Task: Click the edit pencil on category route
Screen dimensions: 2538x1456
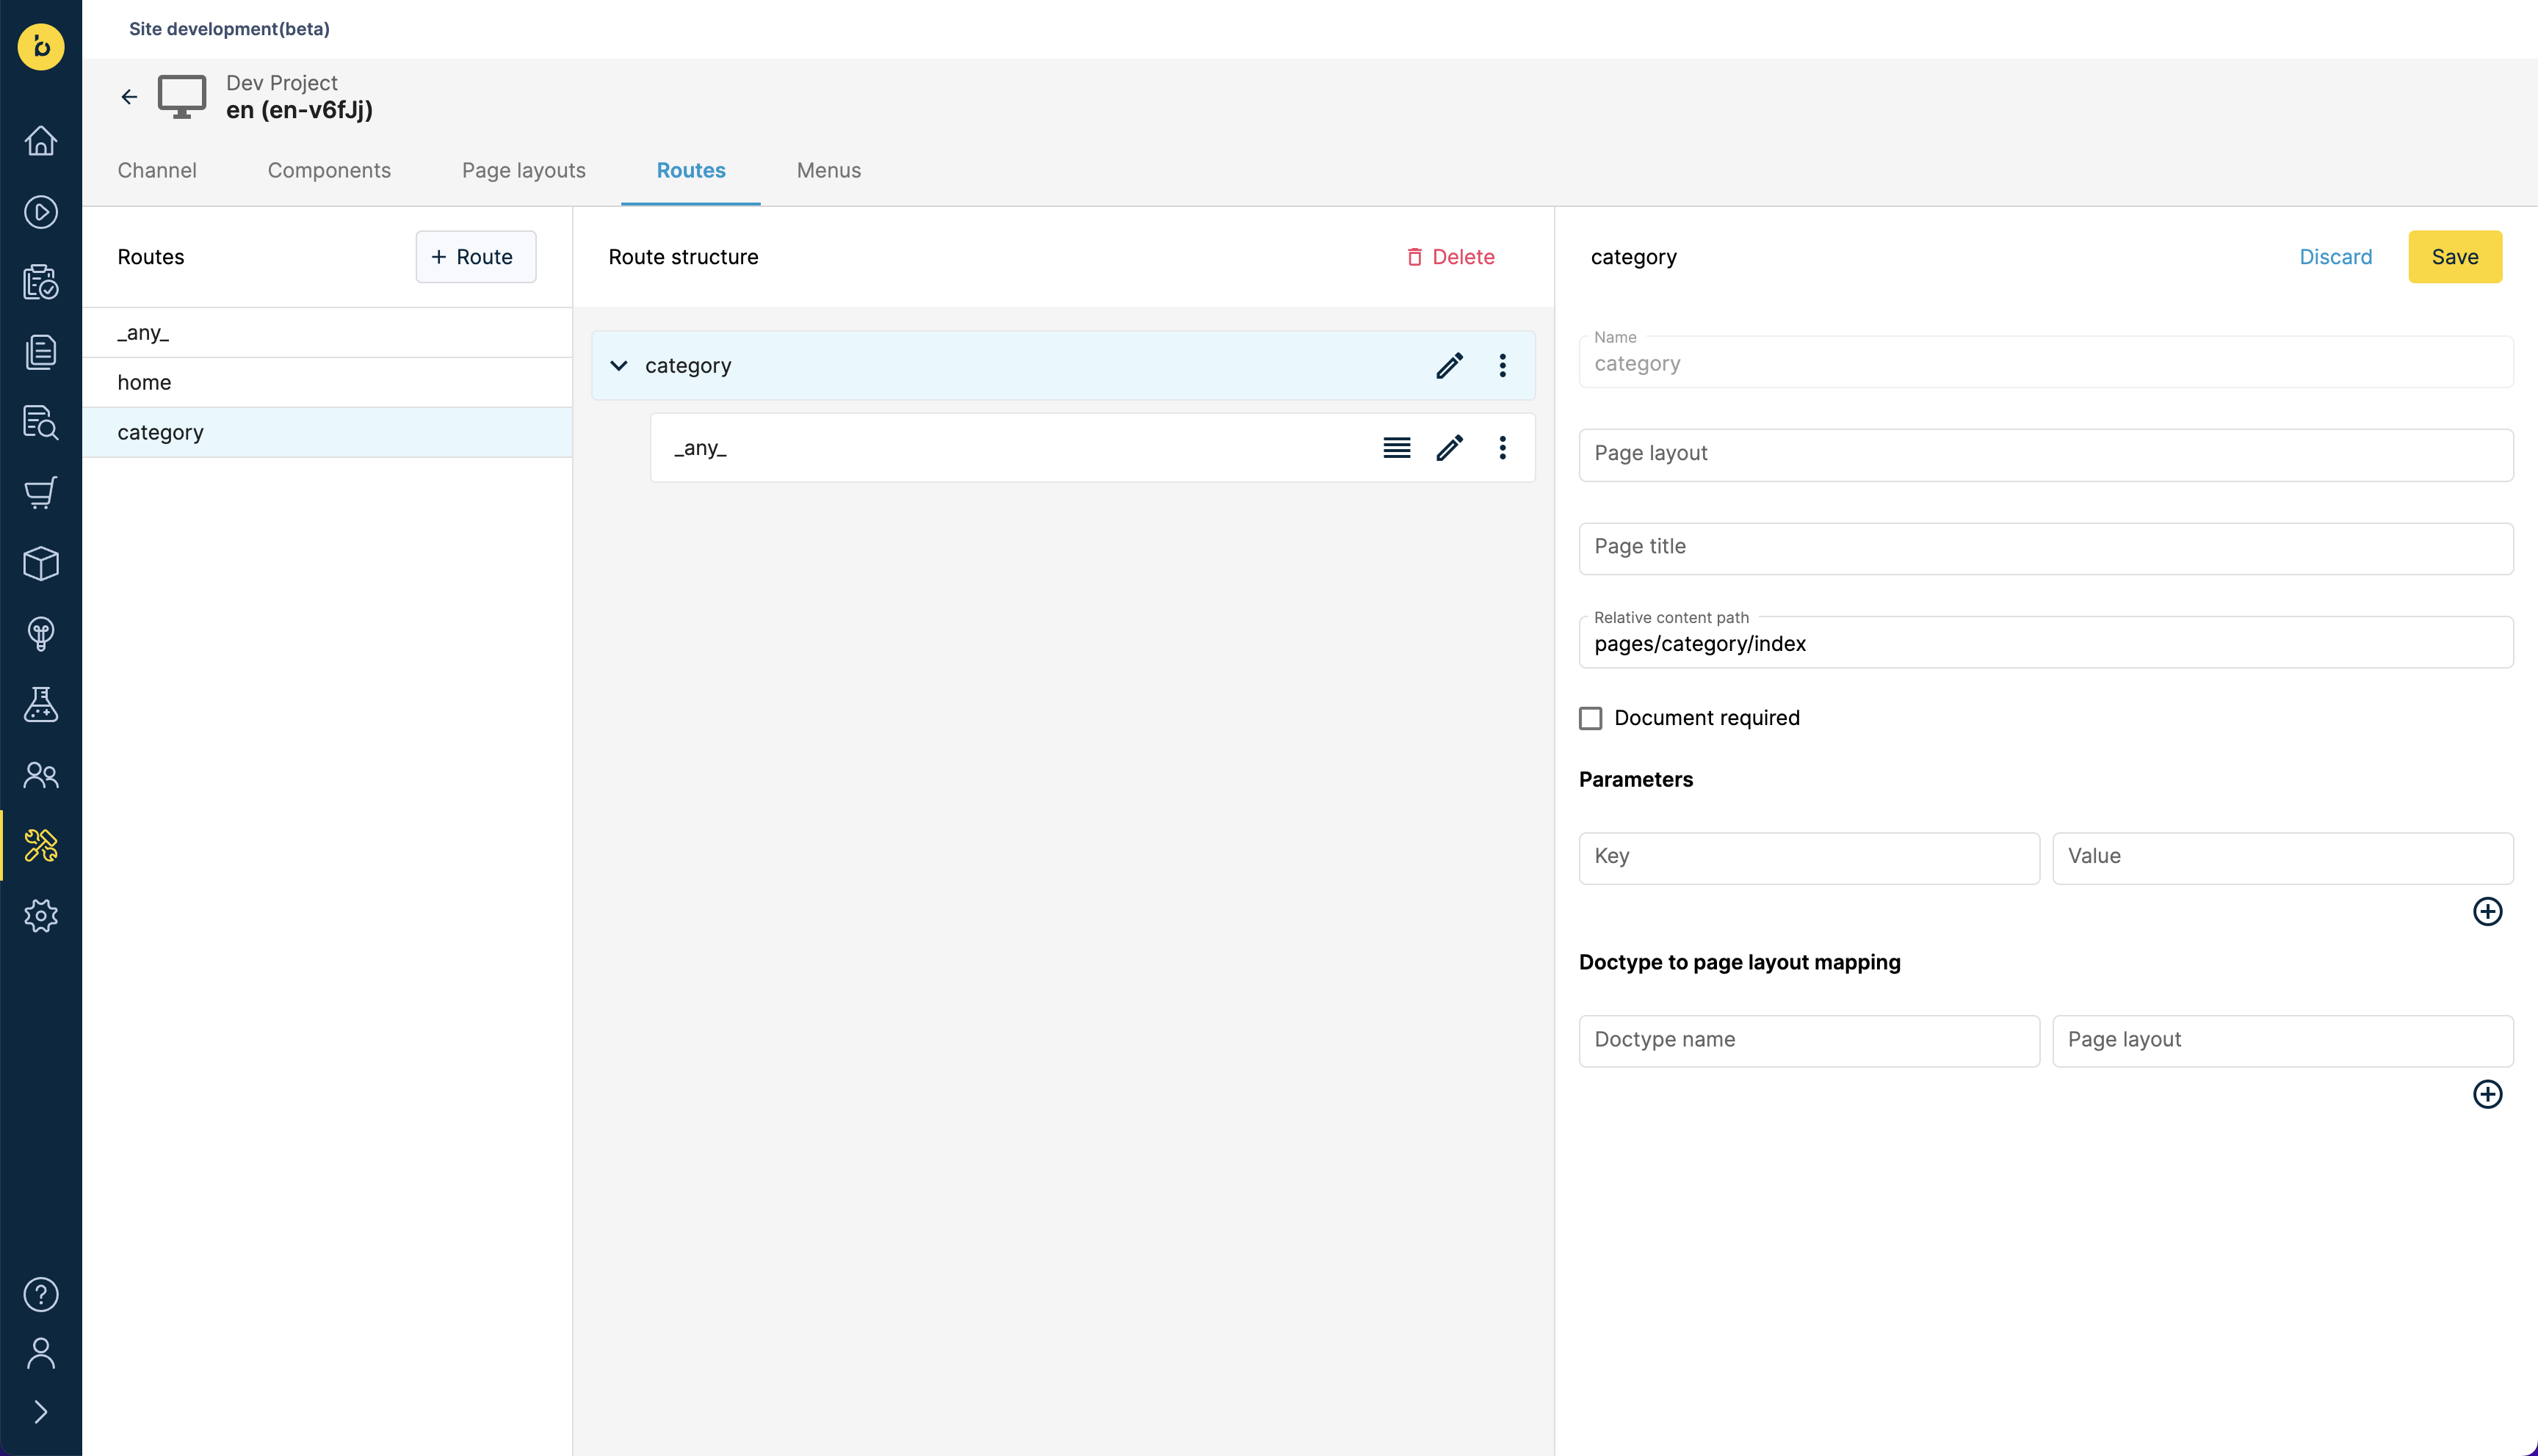Action: pos(1450,366)
